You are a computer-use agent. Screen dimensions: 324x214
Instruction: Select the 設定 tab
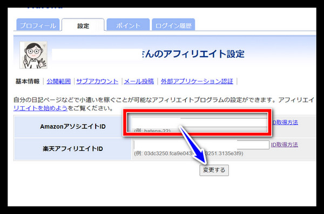click(83, 25)
